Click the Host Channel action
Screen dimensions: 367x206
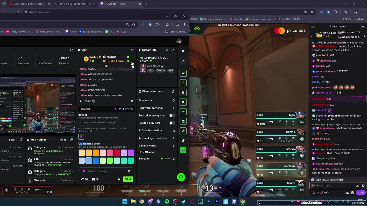click(x=147, y=152)
